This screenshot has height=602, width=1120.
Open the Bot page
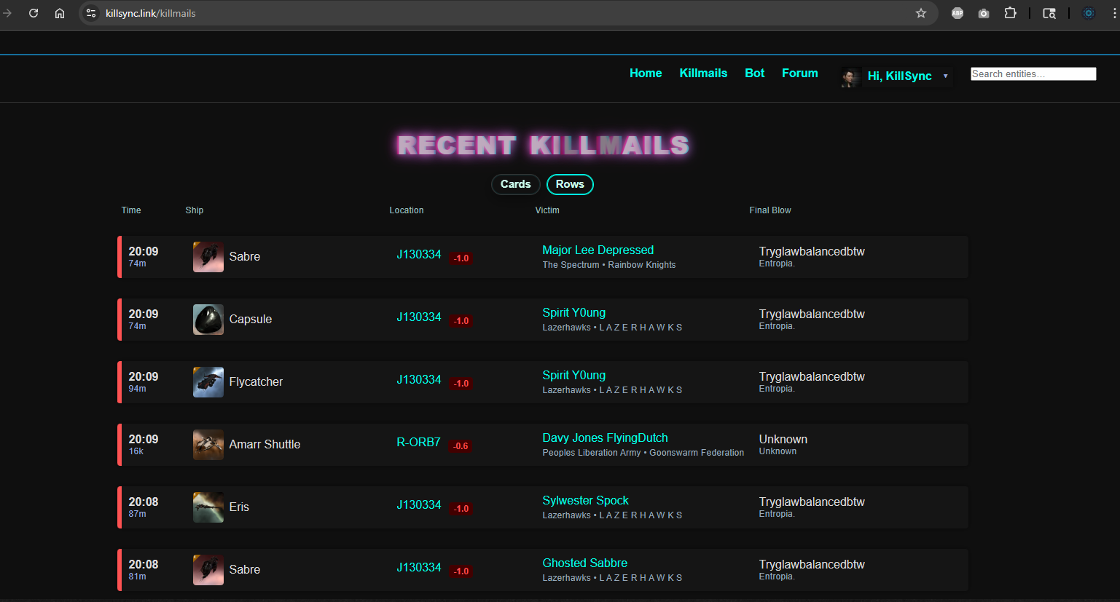[754, 74]
